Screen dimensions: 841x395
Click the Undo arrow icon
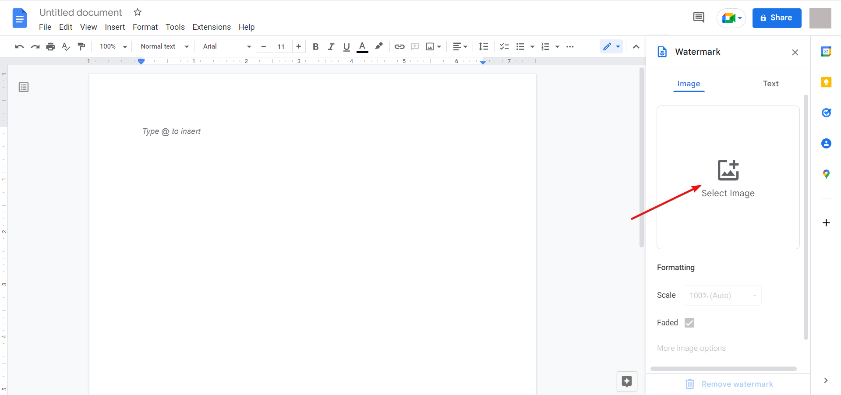[19, 46]
